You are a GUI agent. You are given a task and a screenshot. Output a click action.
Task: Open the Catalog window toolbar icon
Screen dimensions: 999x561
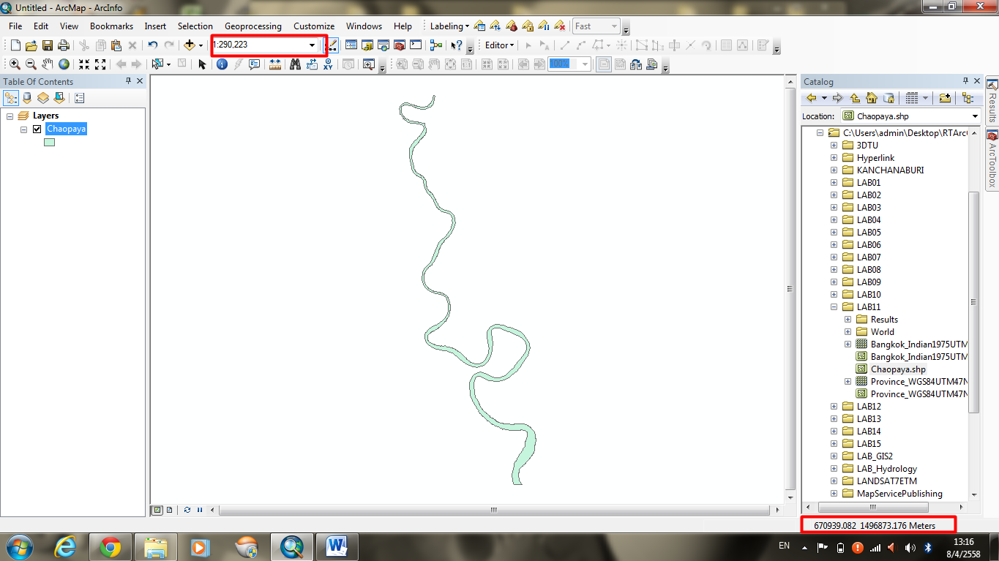tap(367, 45)
